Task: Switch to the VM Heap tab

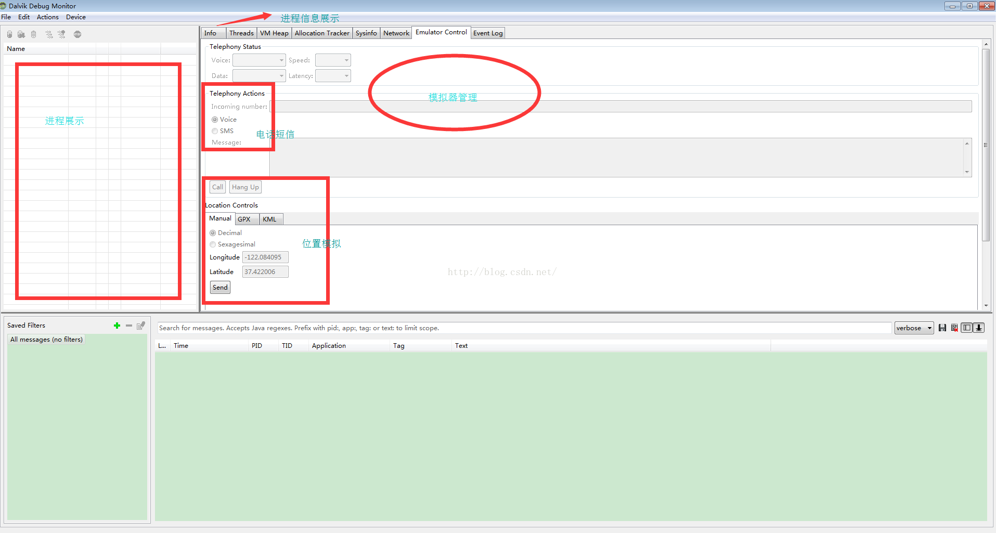Action: [274, 33]
